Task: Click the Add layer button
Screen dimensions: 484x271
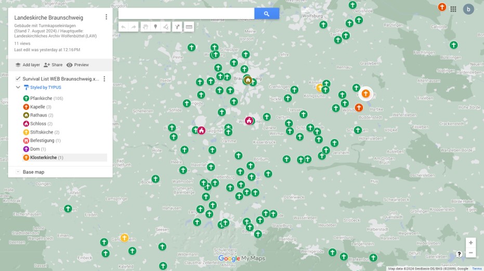Action: click(28, 65)
